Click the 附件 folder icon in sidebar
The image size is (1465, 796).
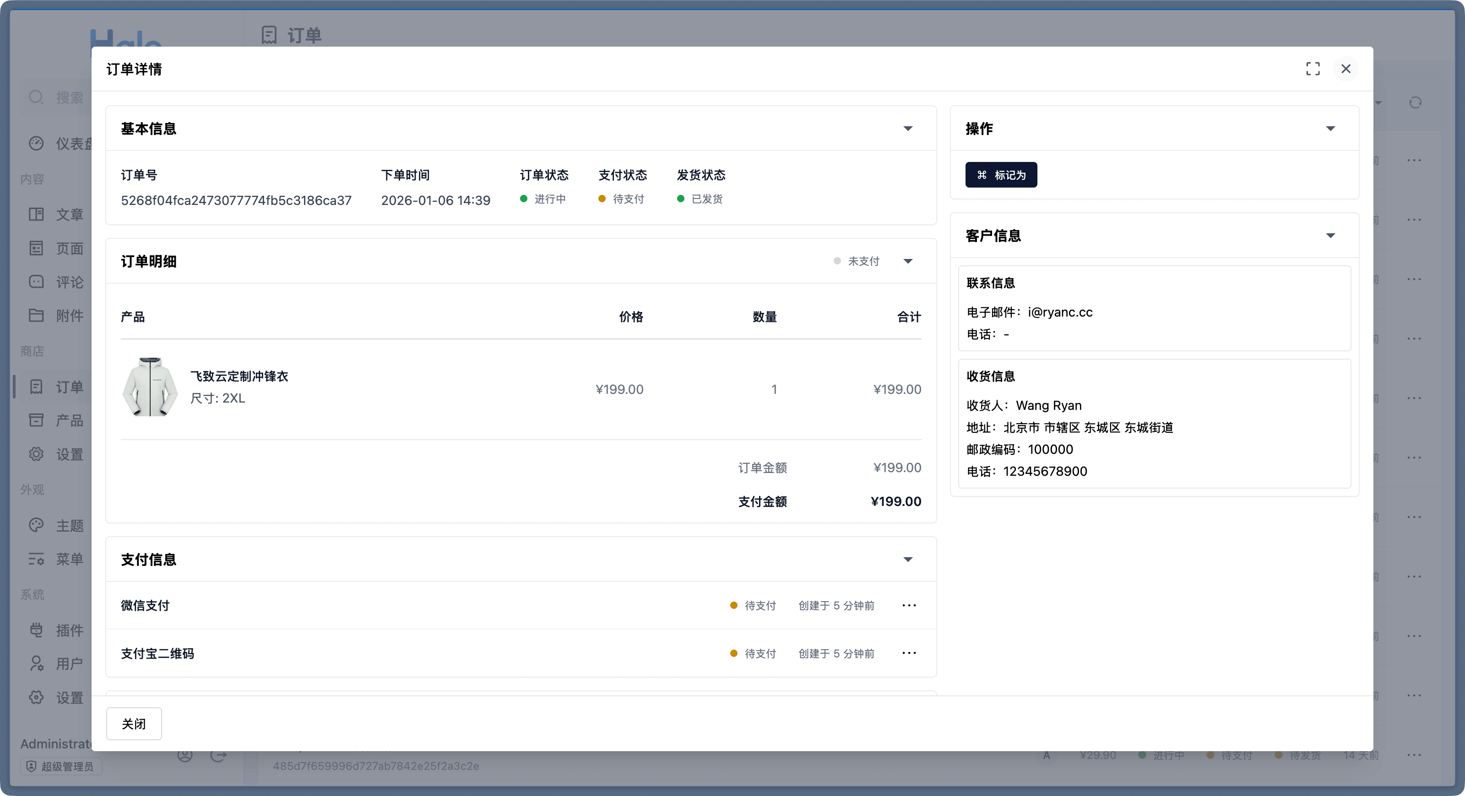click(37, 315)
